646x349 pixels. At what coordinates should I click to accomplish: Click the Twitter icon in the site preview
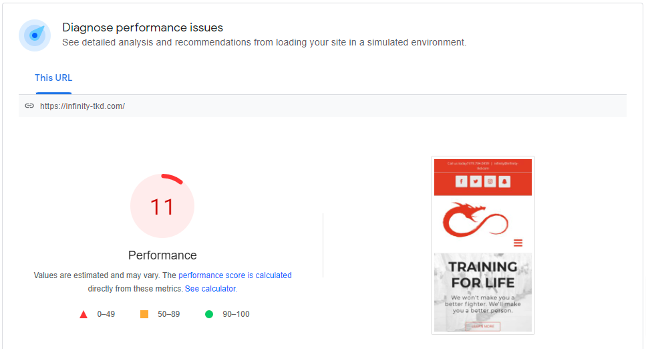click(476, 181)
